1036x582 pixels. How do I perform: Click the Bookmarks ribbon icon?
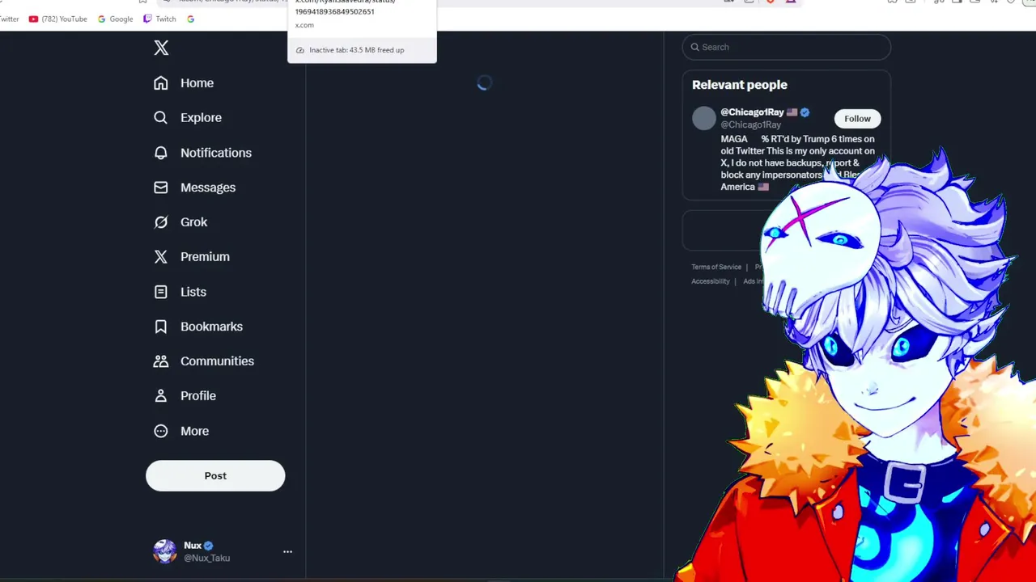pos(161,326)
